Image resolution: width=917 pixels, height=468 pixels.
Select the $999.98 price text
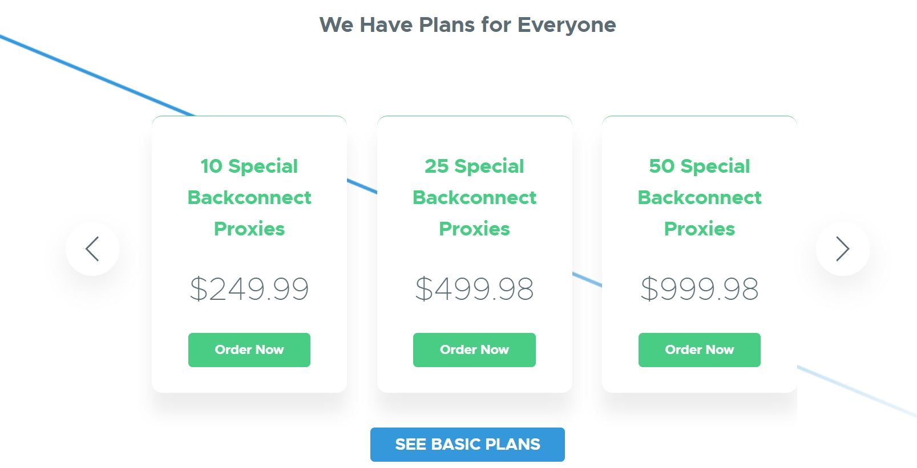699,289
